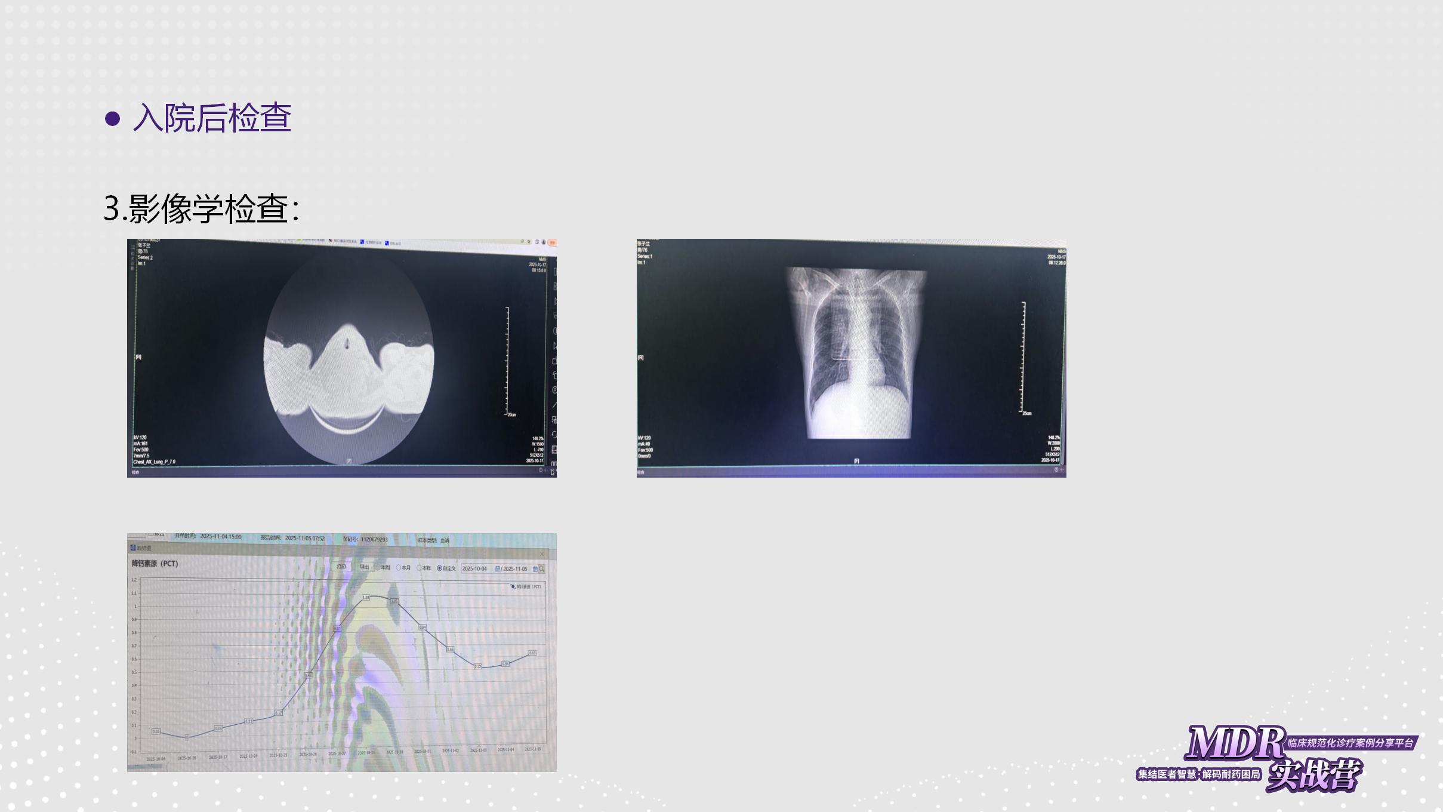Click the 打印 print button
The height and width of the screenshot is (812, 1443).
pos(341,567)
